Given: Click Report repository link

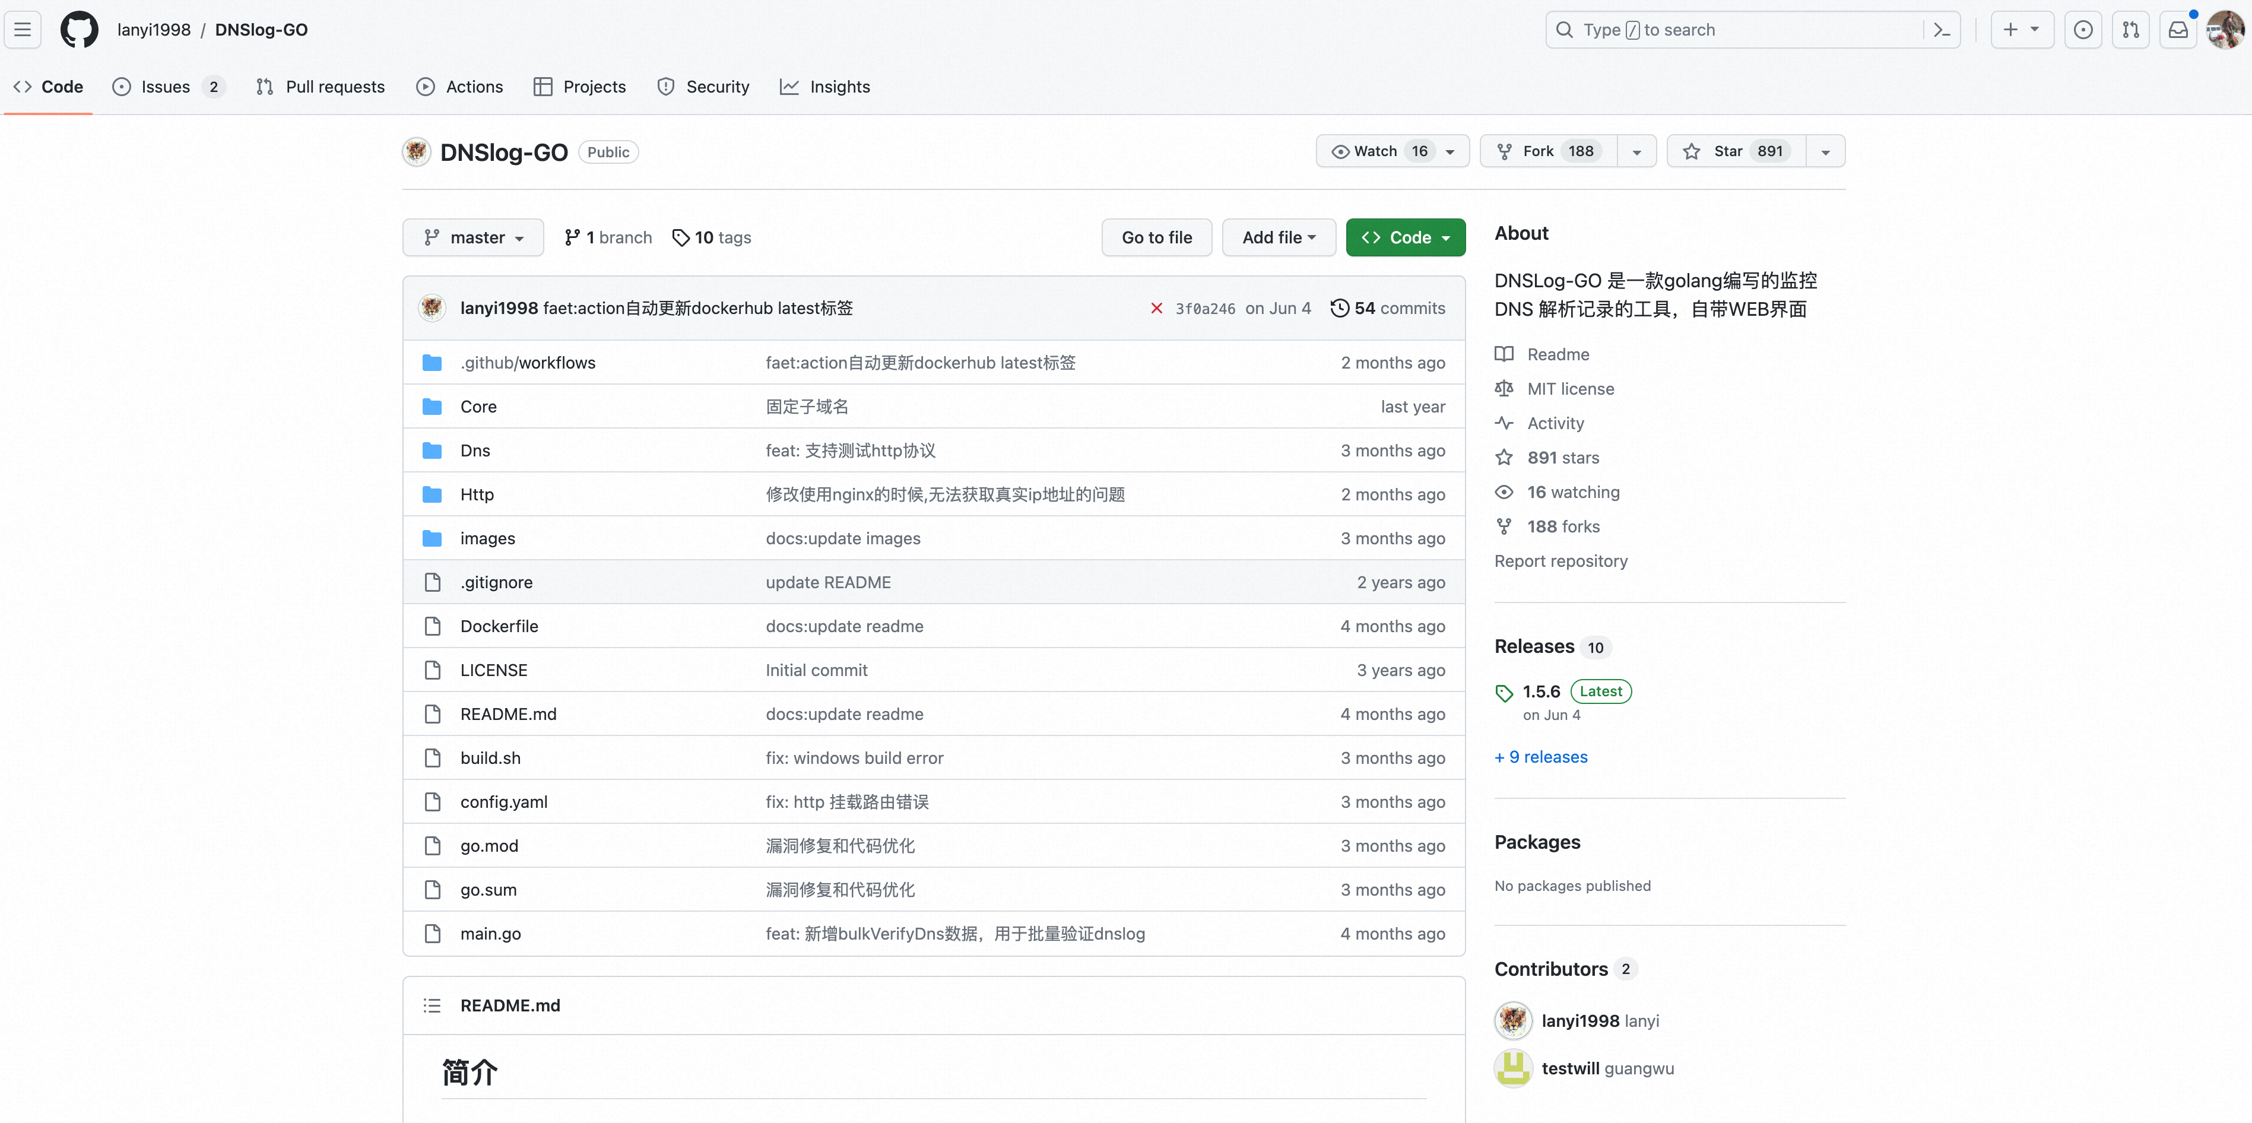Looking at the screenshot, I should [1560, 561].
